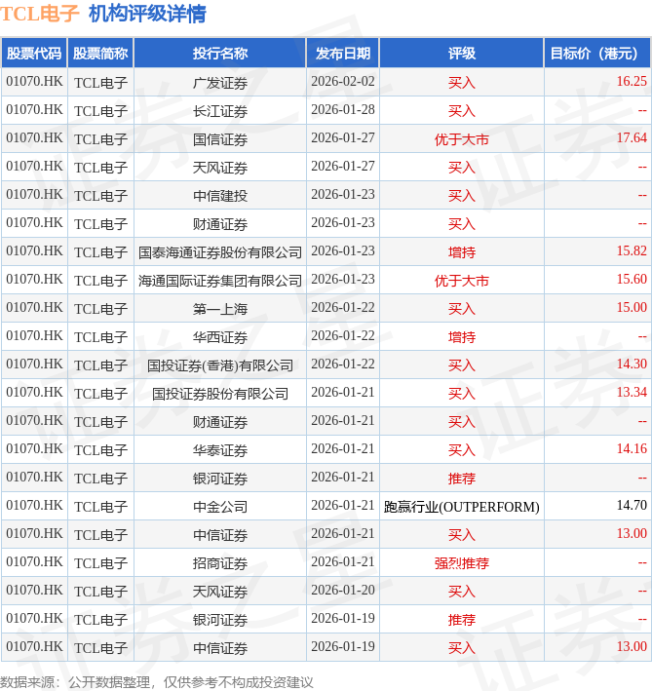Viewport: 652px width, 691px height.
Task: Select 华泰证券 broker name
Action: pos(220,450)
